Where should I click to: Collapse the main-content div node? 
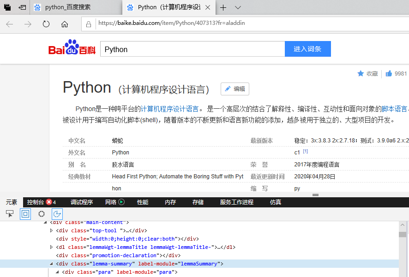(45, 222)
